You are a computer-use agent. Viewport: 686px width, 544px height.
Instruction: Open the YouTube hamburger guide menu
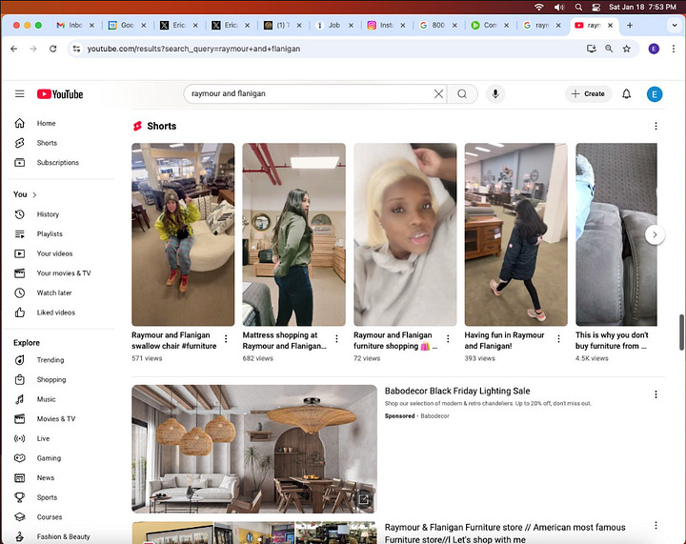(x=20, y=94)
